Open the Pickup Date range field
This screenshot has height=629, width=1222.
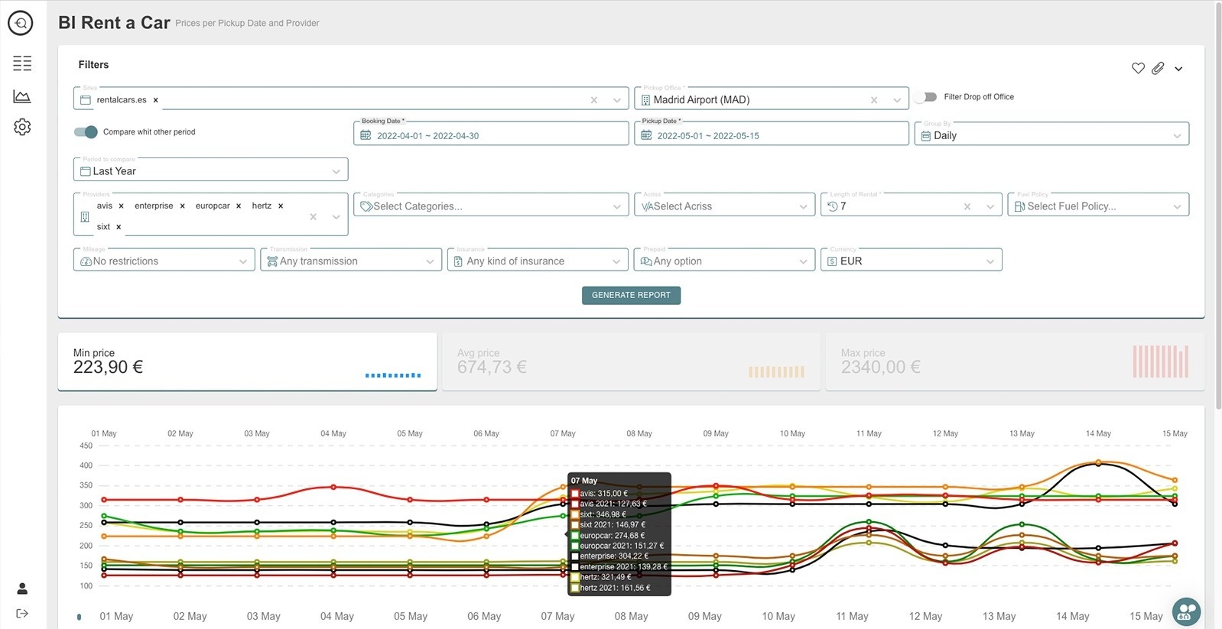(x=772, y=134)
